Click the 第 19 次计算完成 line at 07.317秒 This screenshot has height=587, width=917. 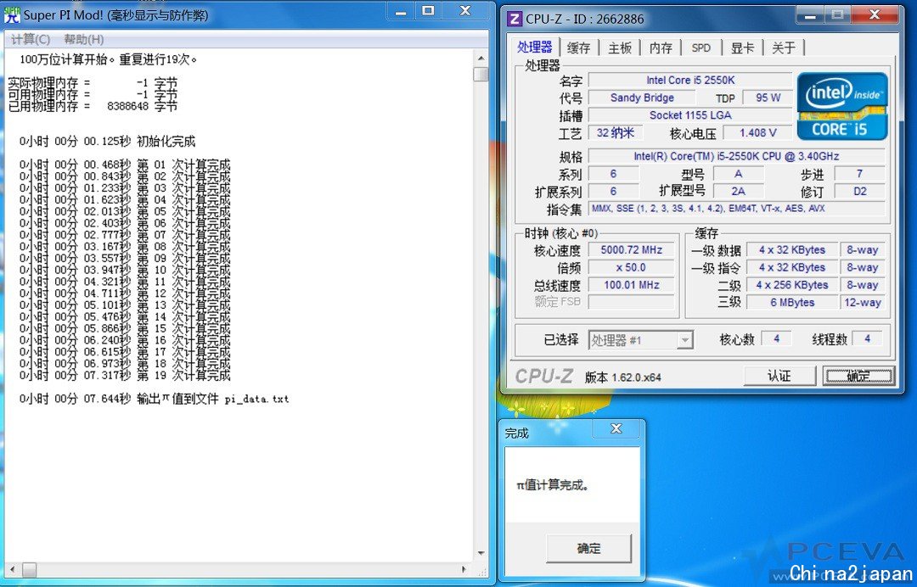125,375
